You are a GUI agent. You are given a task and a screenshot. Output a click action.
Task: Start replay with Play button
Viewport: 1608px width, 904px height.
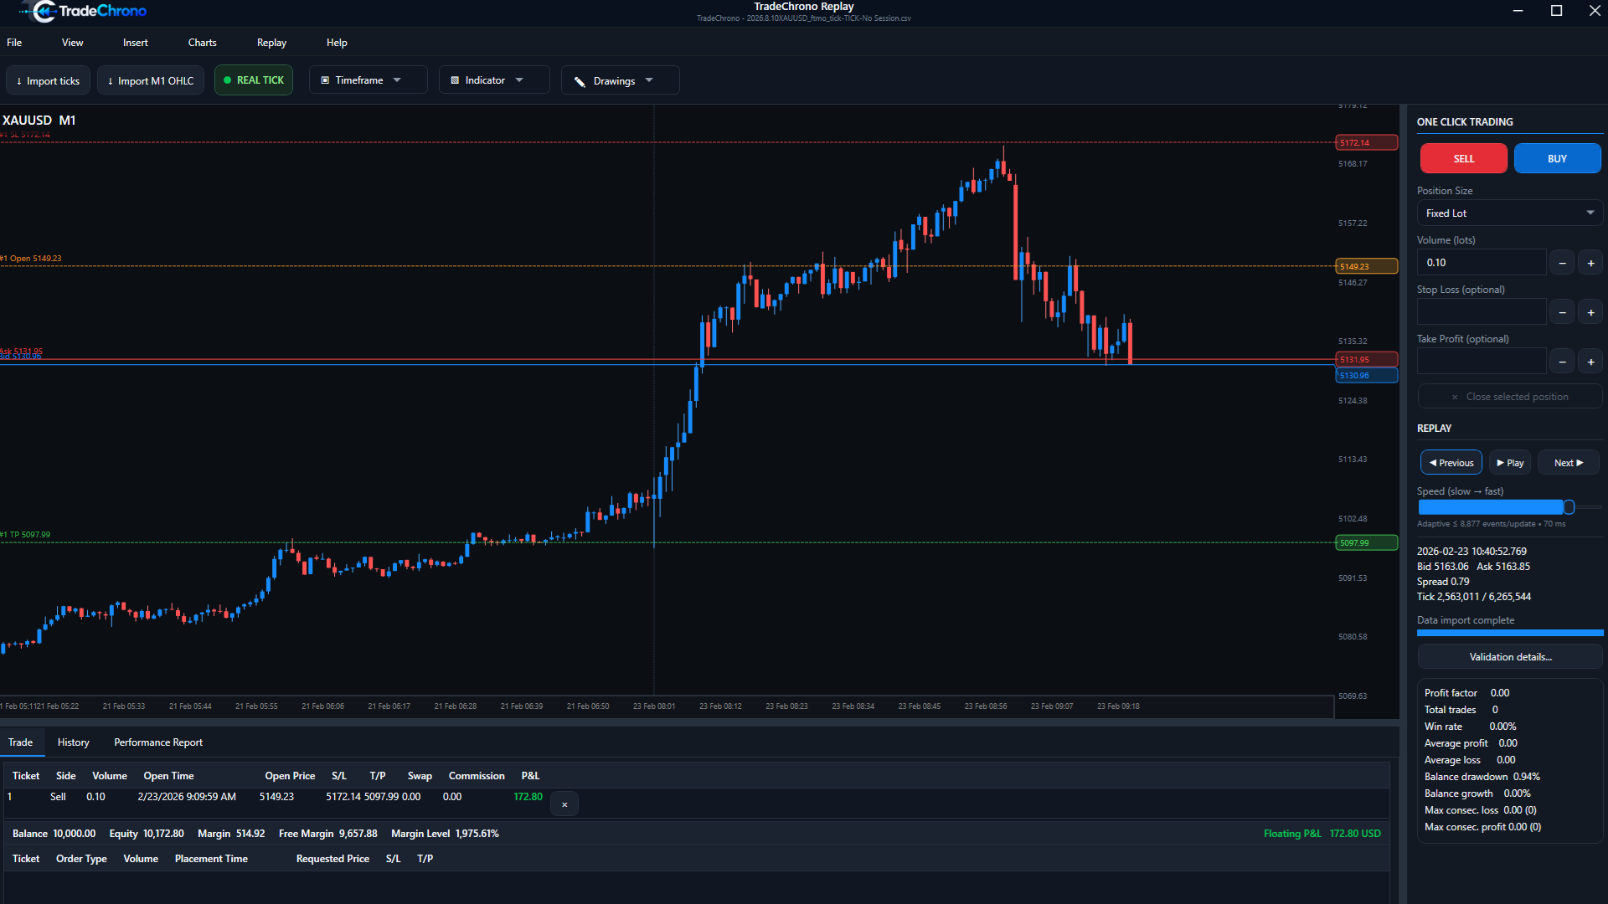[x=1510, y=463]
